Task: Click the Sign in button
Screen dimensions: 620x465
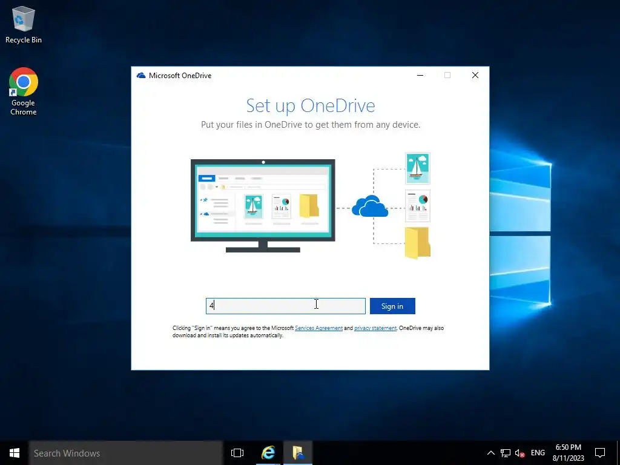Action: click(x=392, y=306)
